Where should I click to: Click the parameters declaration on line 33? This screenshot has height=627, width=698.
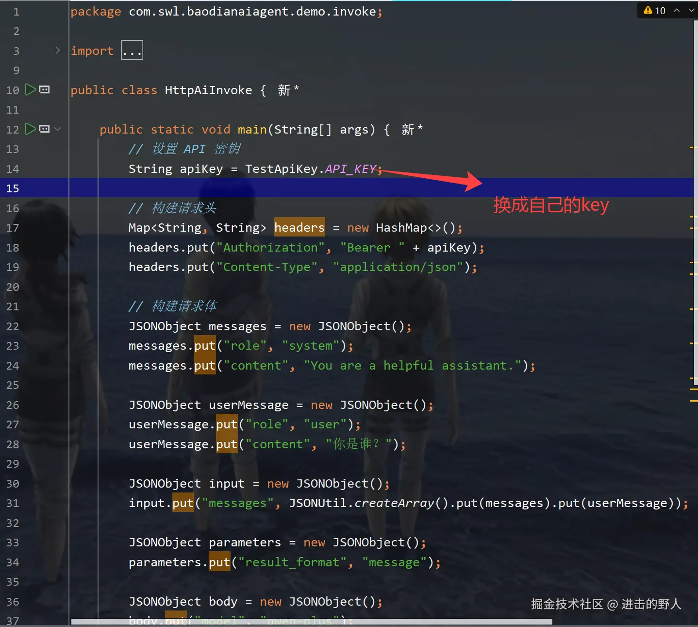tap(245, 542)
